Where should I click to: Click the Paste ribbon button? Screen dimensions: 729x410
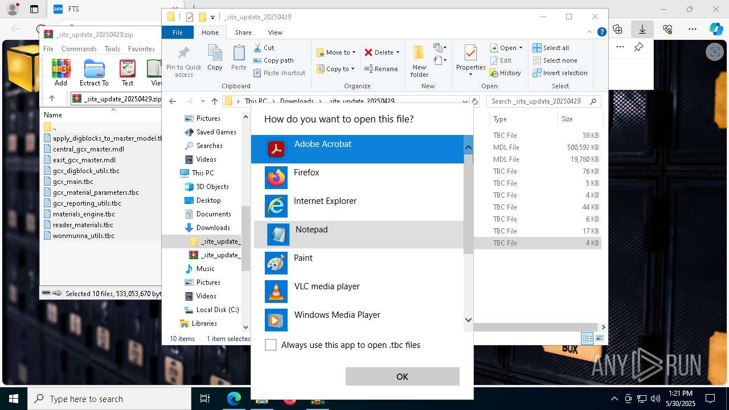pyautogui.click(x=239, y=58)
